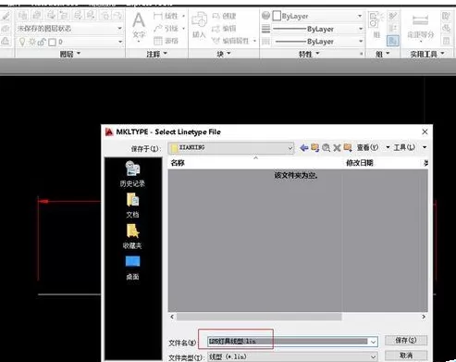Open the 文档 location in sidebar

click(132, 206)
